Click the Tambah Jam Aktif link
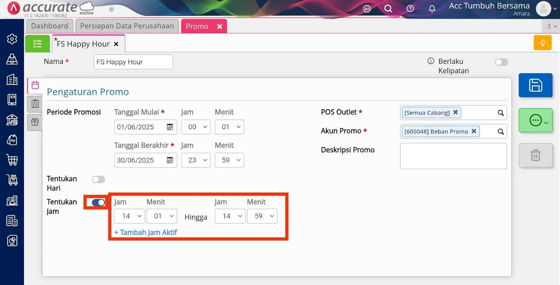Viewport: 560px width, 285px height. click(x=146, y=232)
